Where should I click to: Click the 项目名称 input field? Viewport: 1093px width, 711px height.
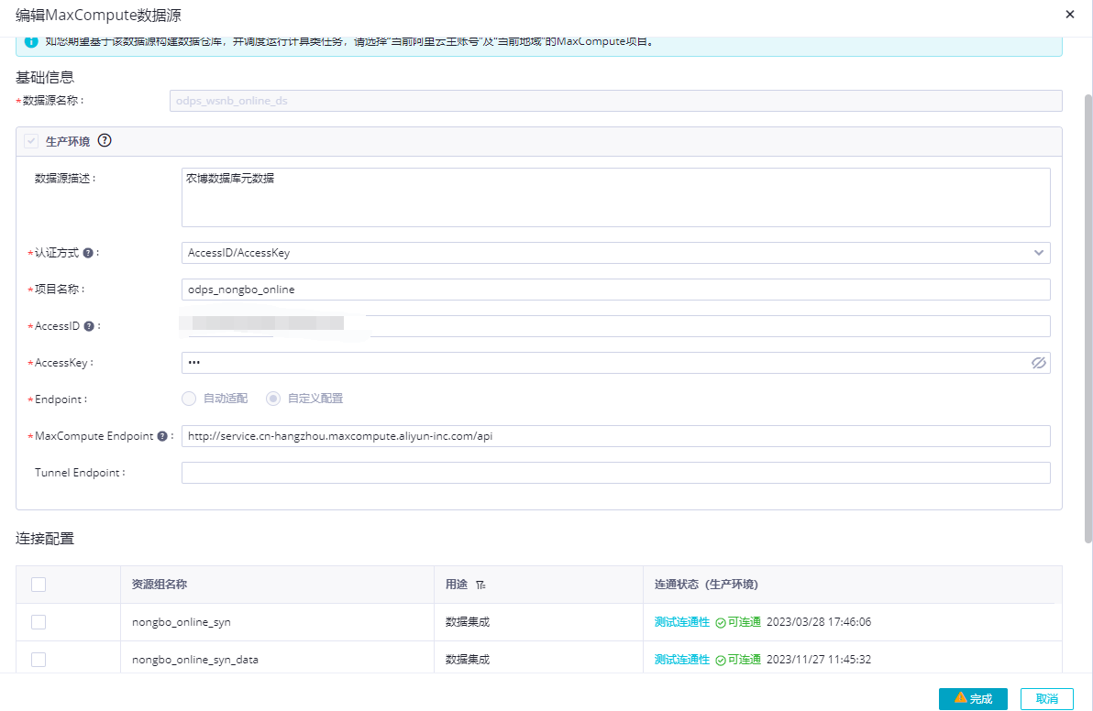[615, 290]
